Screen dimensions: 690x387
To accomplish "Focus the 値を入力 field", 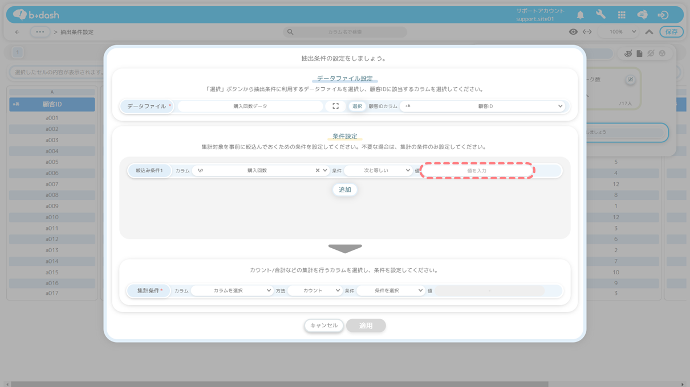I will (x=477, y=171).
